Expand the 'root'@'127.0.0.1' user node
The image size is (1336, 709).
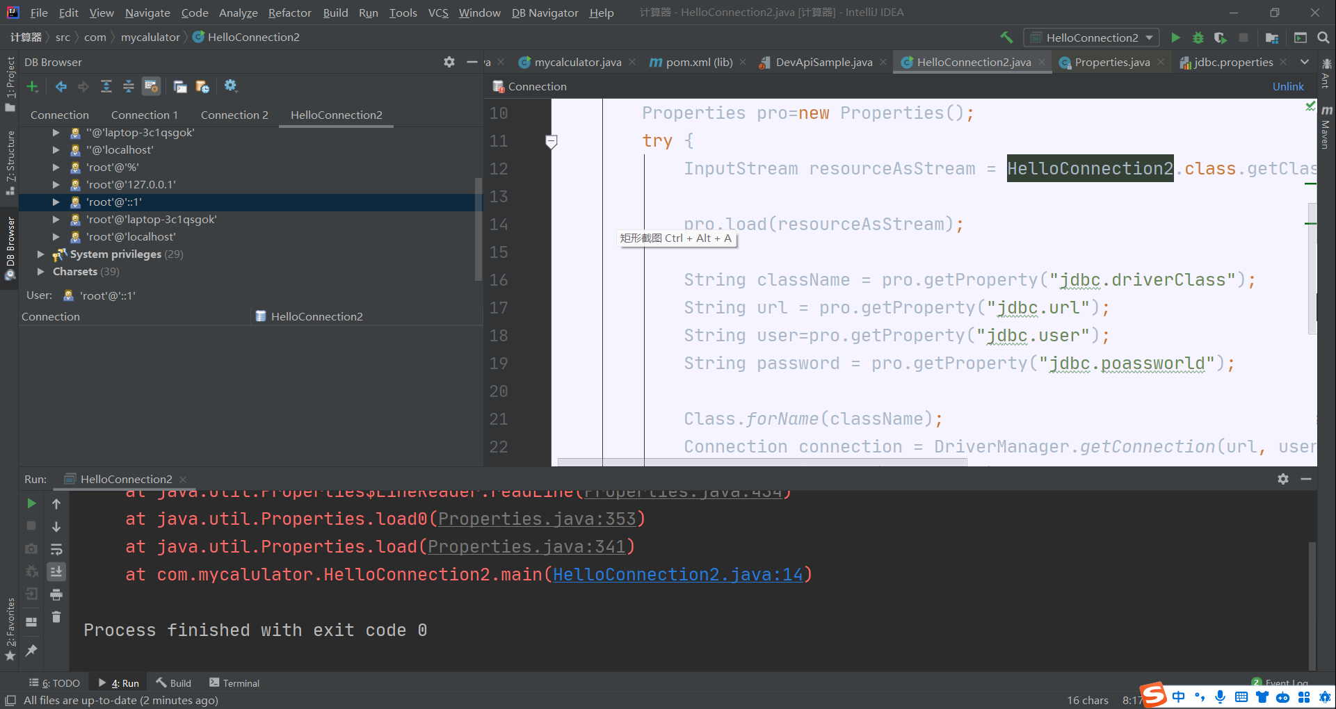56,184
